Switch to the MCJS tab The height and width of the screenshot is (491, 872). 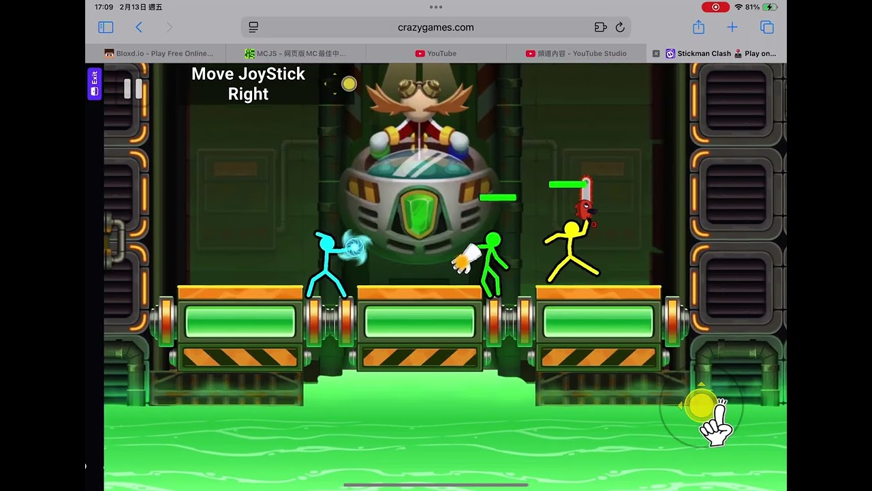point(296,53)
